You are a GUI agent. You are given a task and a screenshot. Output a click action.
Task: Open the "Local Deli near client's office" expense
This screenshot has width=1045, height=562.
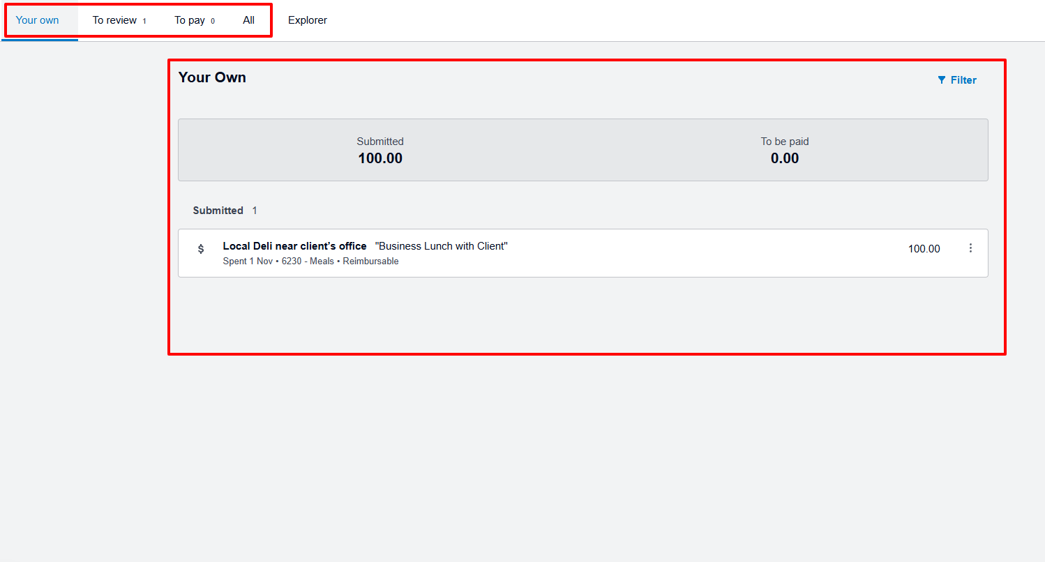[x=294, y=245]
